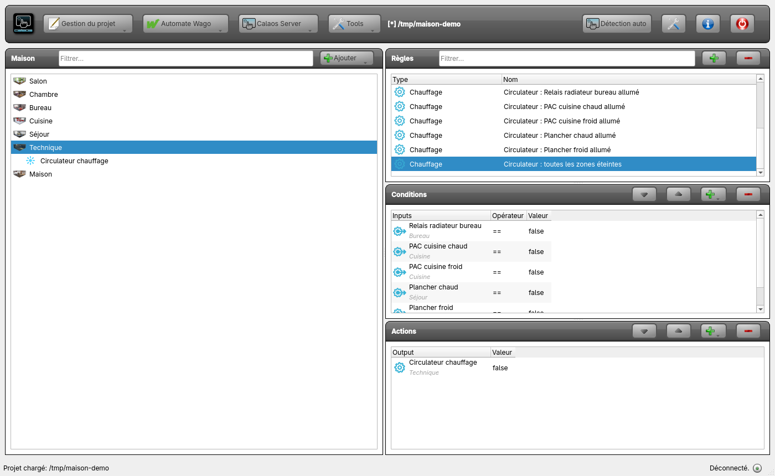Select condition Plancher chaud
The image size is (775, 476).
471,292
